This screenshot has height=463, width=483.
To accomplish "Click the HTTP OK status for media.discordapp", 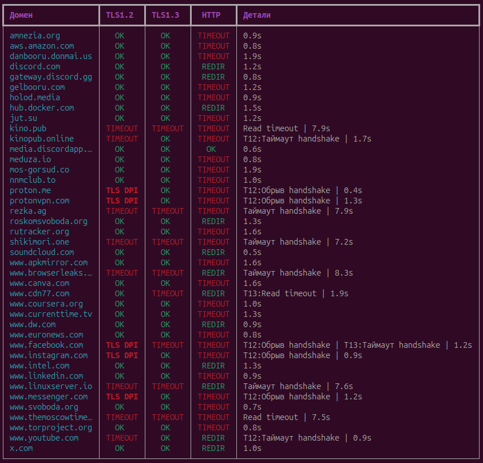I will [211, 149].
